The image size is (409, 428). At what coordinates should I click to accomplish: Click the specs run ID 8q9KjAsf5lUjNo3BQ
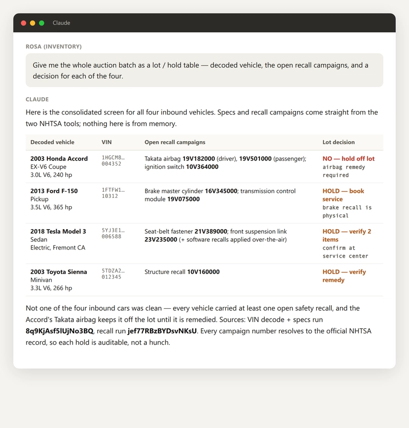pos(59,331)
